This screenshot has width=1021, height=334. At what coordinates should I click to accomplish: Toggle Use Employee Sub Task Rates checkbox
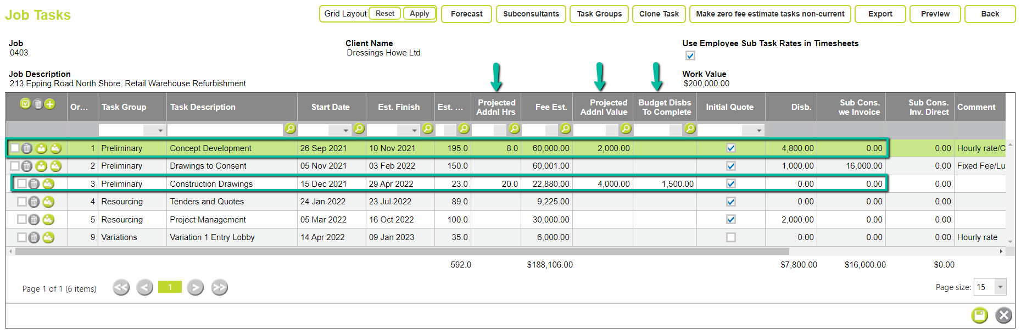[690, 55]
